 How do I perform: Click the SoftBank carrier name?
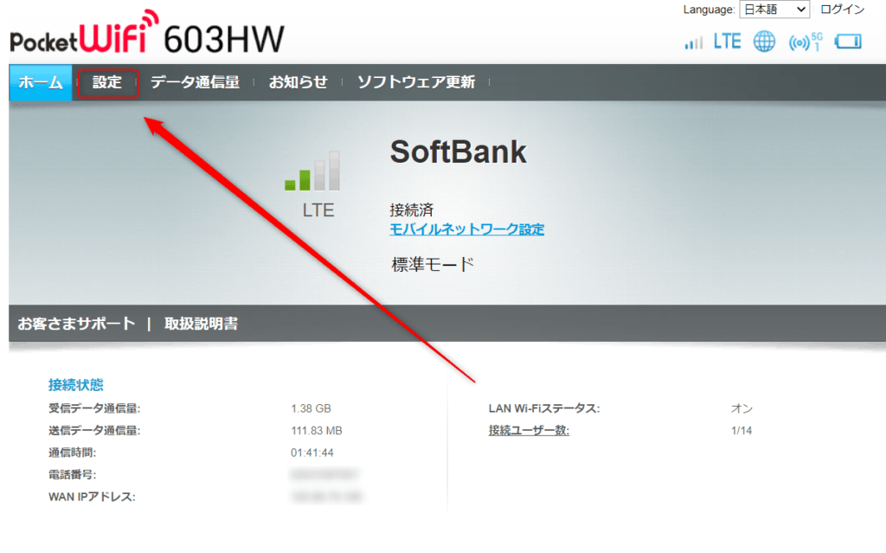[459, 151]
